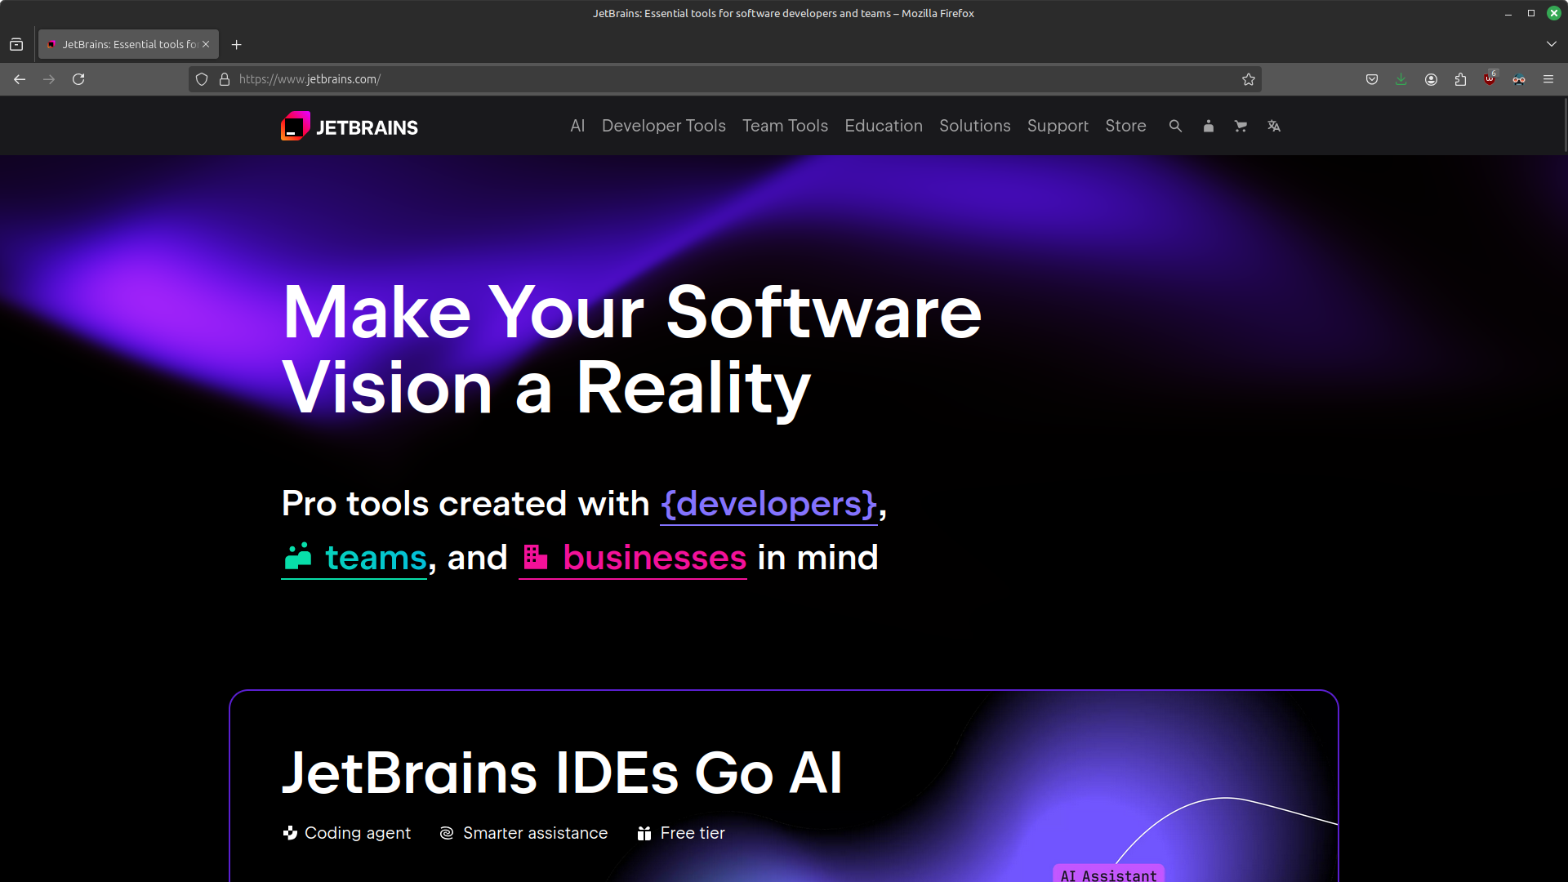Select the JetBrains browser tab
The height and width of the screenshot is (882, 1568).
click(128, 44)
